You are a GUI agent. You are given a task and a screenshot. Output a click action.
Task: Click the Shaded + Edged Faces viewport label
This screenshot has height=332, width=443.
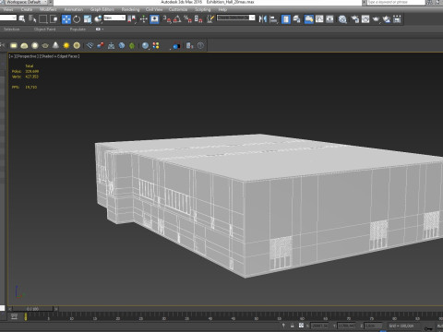[59, 56]
